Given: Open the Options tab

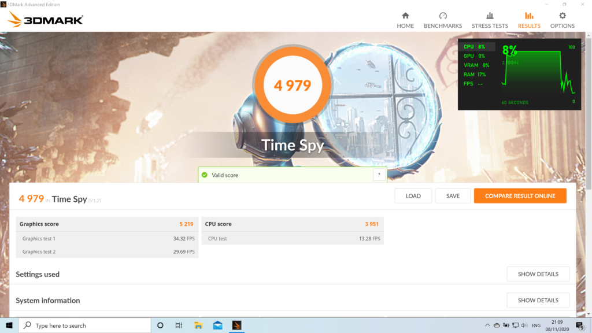Looking at the screenshot, I should (x=562, y=20).
